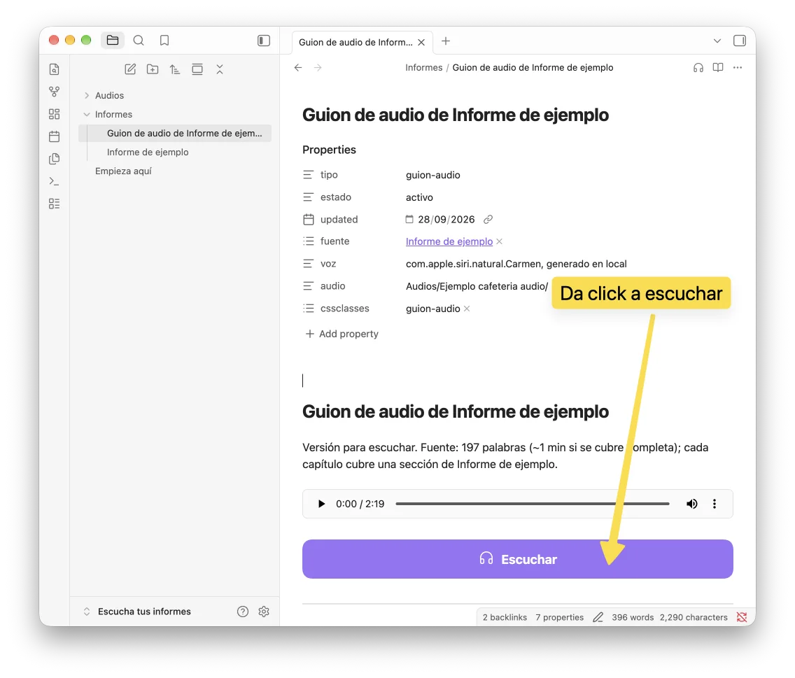Collapse the Informes folder
This screenshot has width=795, height=678.
87,115
